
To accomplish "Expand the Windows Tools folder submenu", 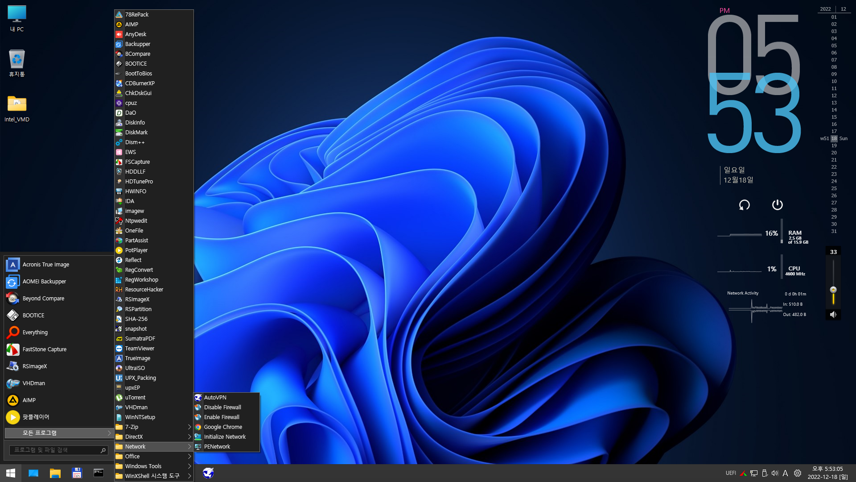I will [x=154, y=466].
